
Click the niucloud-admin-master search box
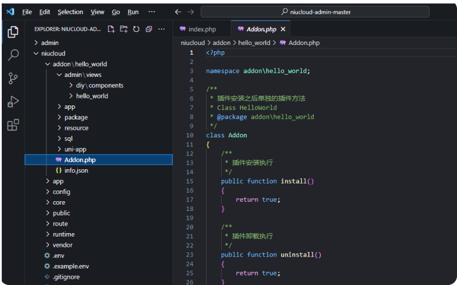click(x=315, y=12)
